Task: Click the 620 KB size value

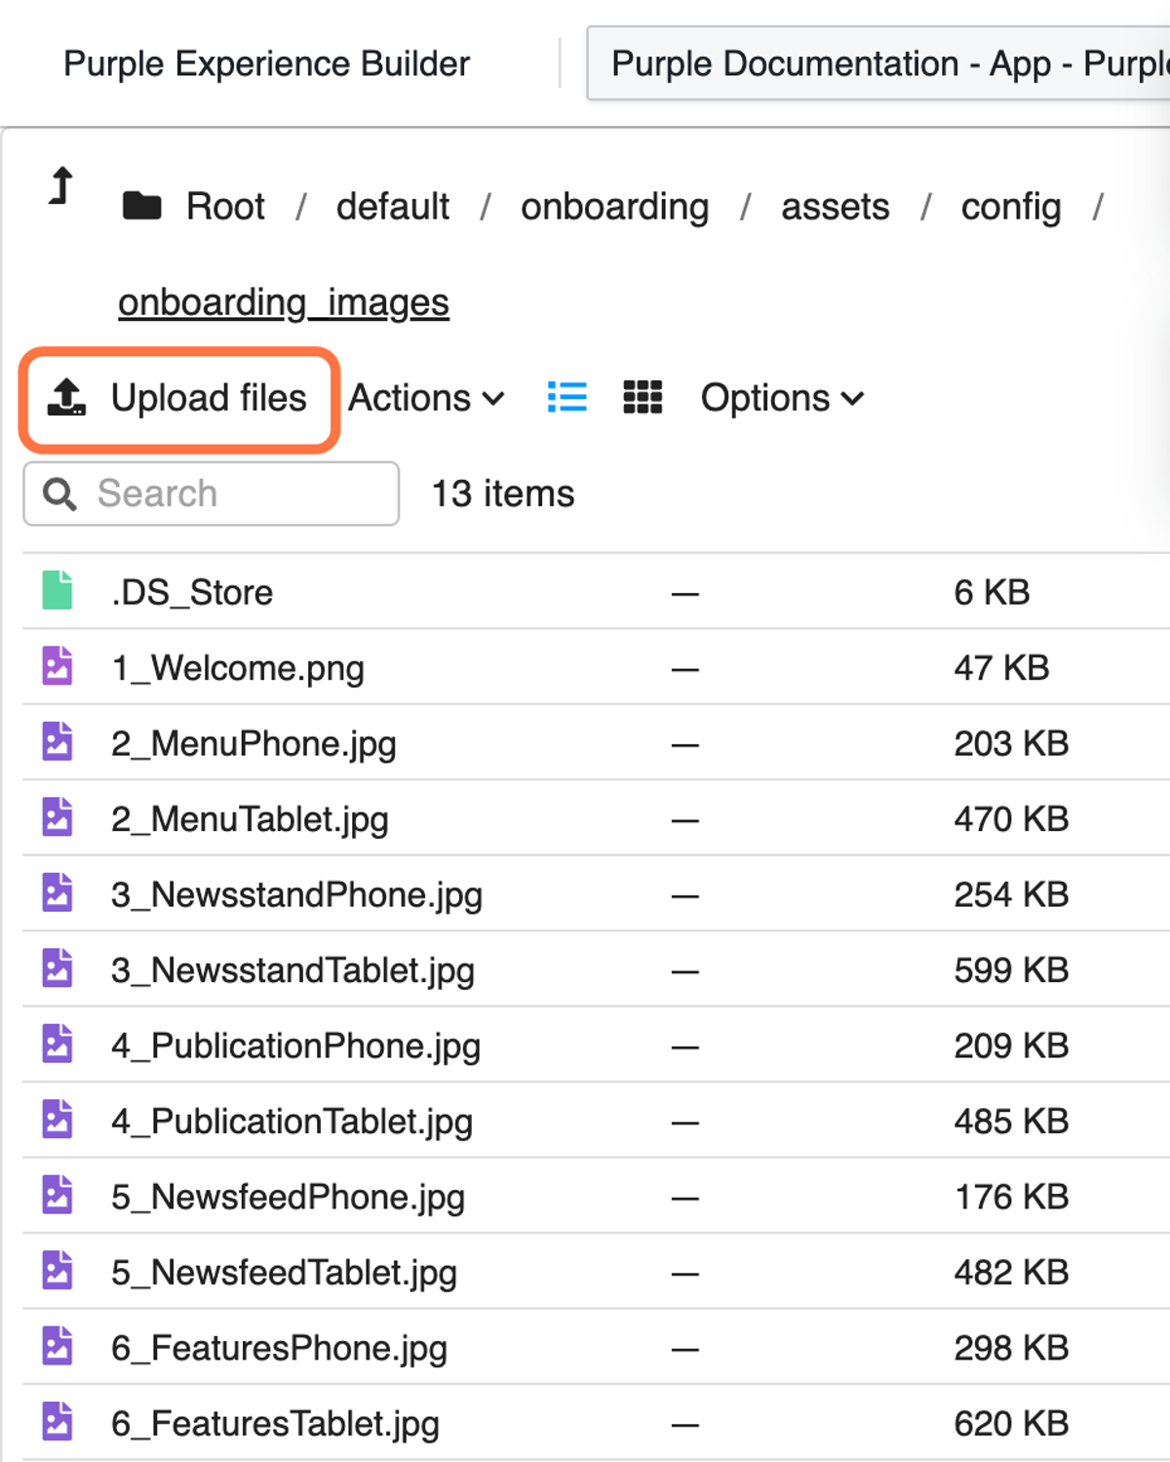Action: pos(1011,1424)
